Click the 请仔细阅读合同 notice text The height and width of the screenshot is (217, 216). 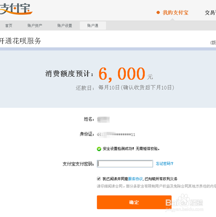tap(156, 186)
